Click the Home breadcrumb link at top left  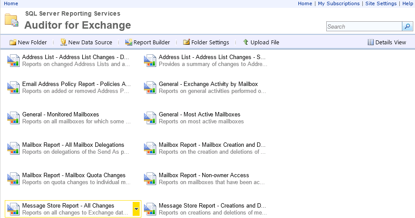coord(11,3)
